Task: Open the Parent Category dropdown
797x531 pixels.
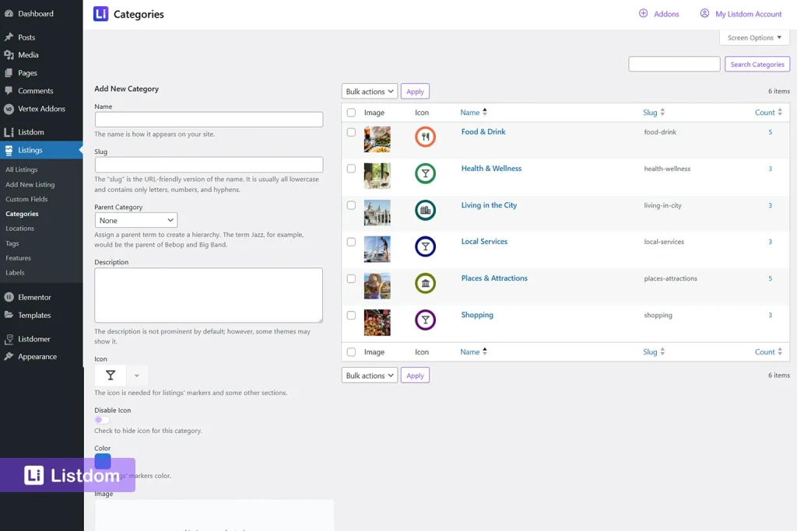Action: 136,220
